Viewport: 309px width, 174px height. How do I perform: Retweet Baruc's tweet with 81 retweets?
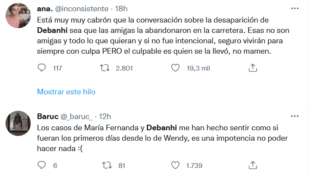pyautogui.click(x=104, y=165)
